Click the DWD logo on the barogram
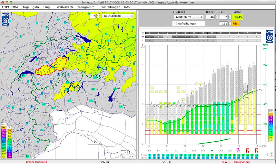The height and width of the screenshot is (164, 276). [269, 36]
